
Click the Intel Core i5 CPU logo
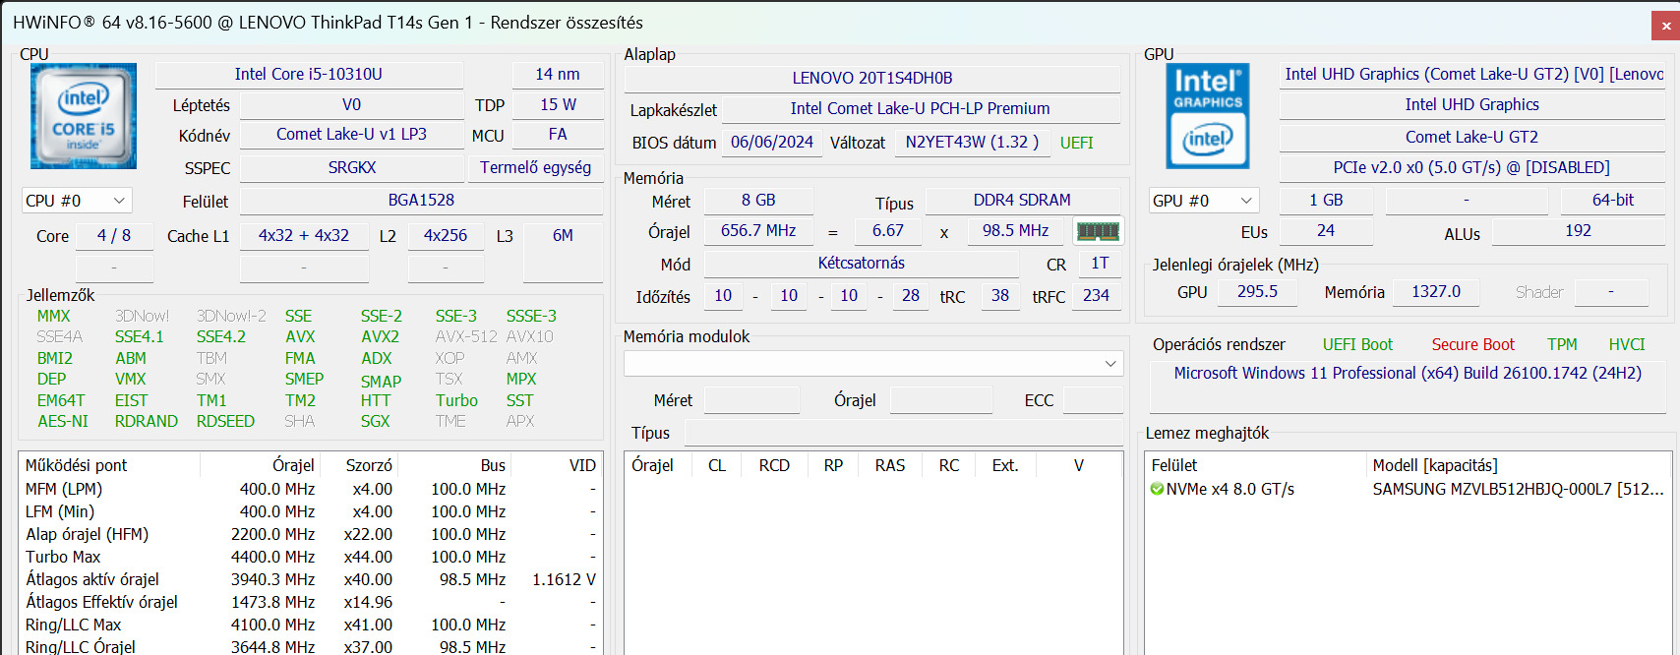pyautogui.click(x=84, y=117)
